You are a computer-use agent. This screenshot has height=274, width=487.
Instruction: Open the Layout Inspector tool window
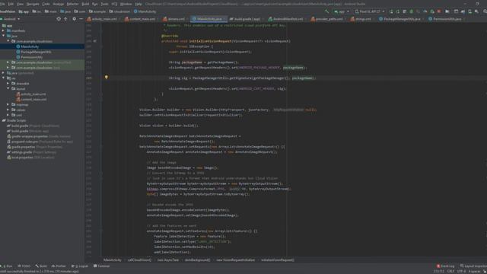tap(473, 266)
